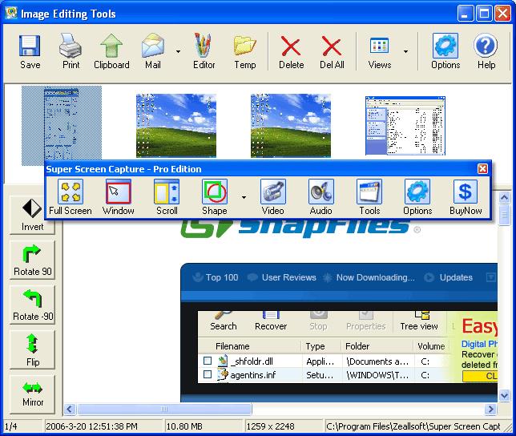Click the Rotate -90 button

tap(32, 305)
